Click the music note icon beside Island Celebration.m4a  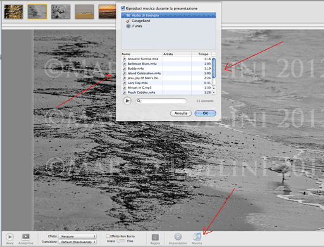pos(125,73)
